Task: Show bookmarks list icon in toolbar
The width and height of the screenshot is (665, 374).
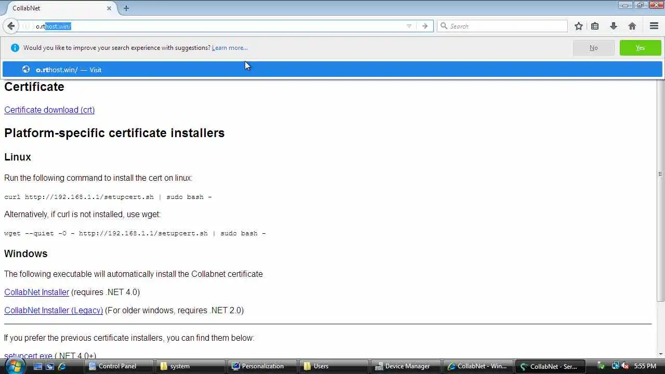Action: coord(595,26)
